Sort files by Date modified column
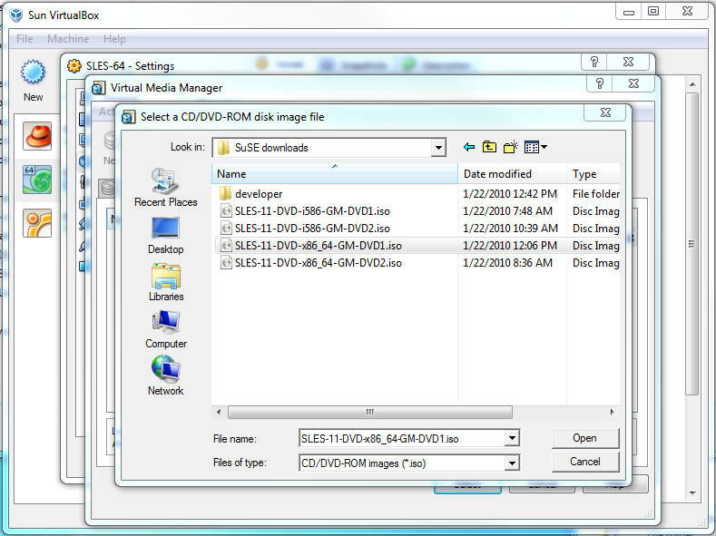The height and width of the screenshot is (536, 716). pos(512,174)
